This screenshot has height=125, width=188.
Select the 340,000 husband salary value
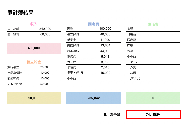click(45, 29)
